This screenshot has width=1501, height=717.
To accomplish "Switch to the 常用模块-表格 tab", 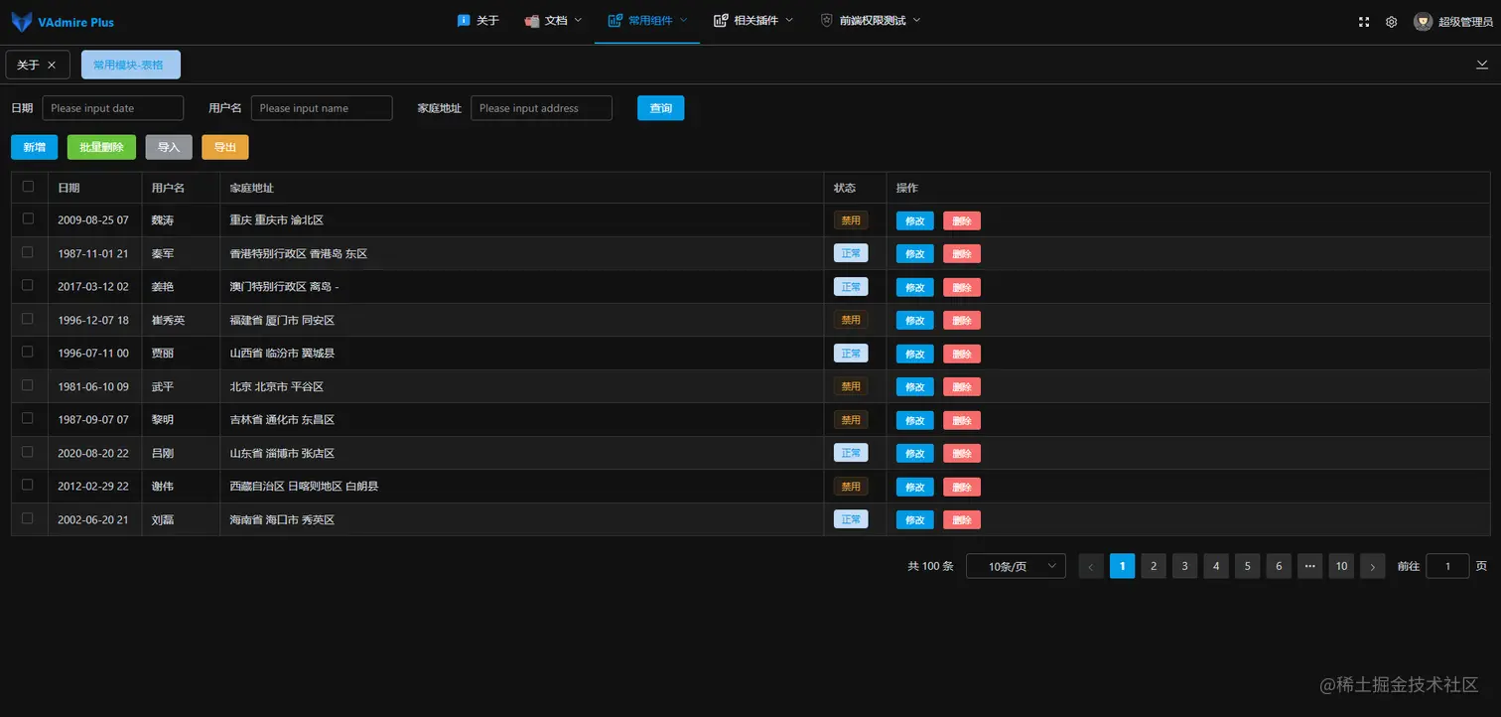I will pos(131,65).
